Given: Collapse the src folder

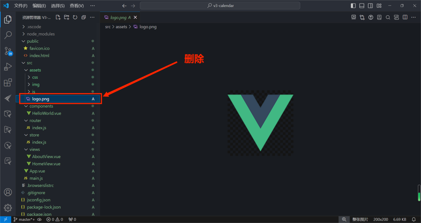Looking at the screenshot, I should 58,63.
